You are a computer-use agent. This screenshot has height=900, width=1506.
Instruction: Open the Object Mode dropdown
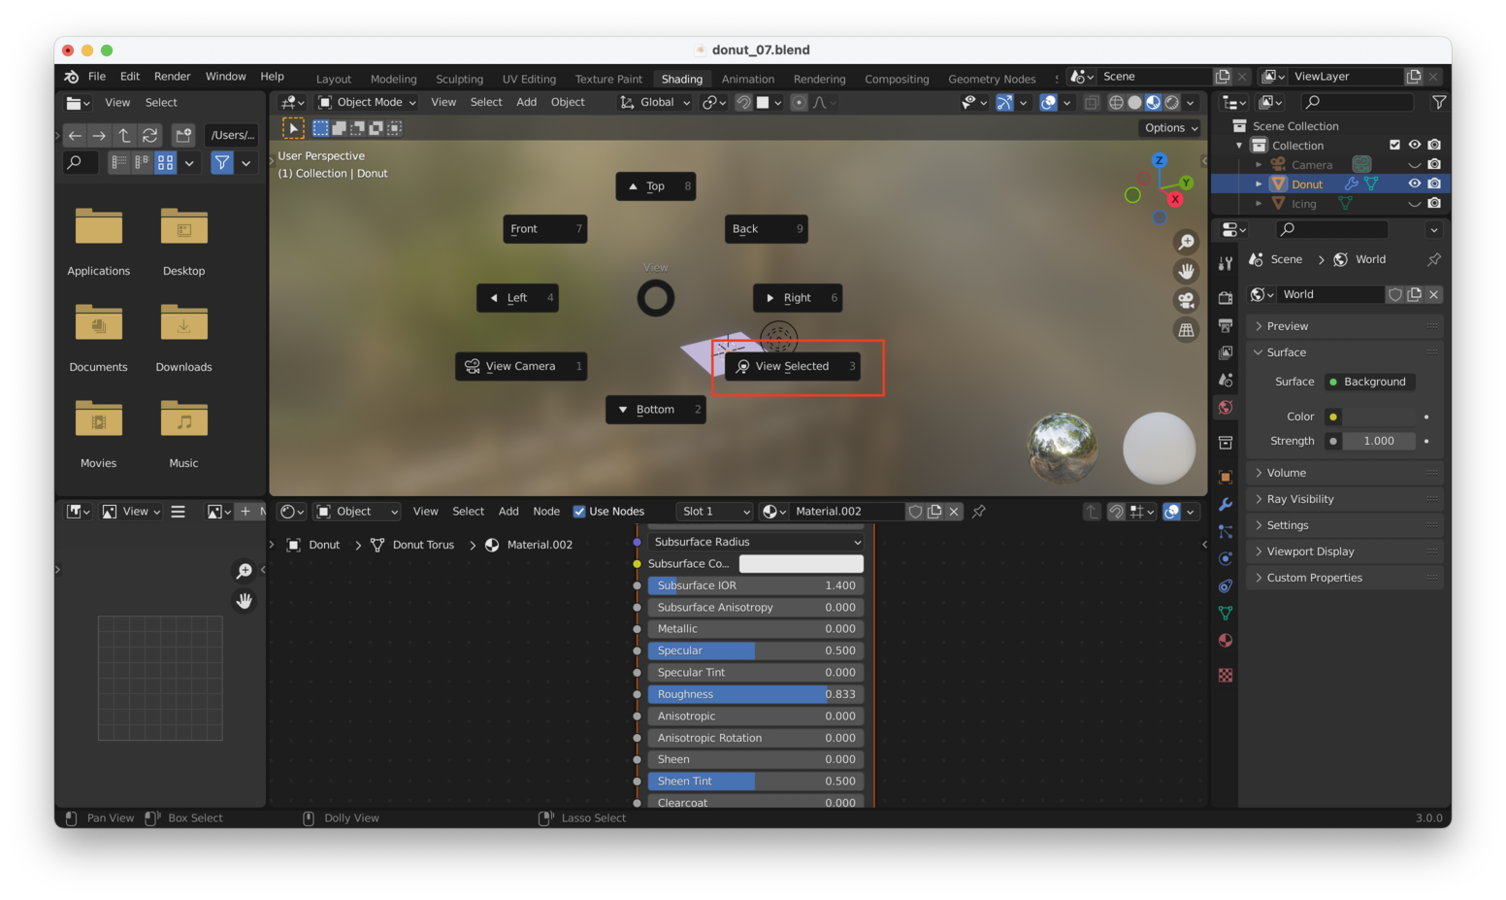[369, 102]
